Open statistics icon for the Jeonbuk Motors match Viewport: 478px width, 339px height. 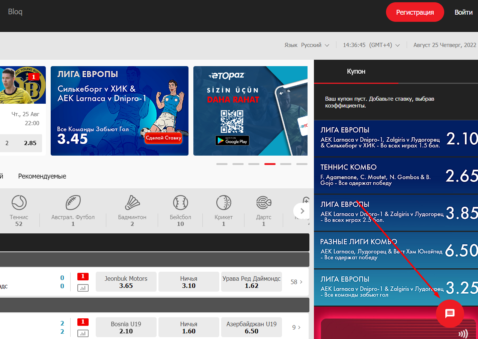coord(83,288)
